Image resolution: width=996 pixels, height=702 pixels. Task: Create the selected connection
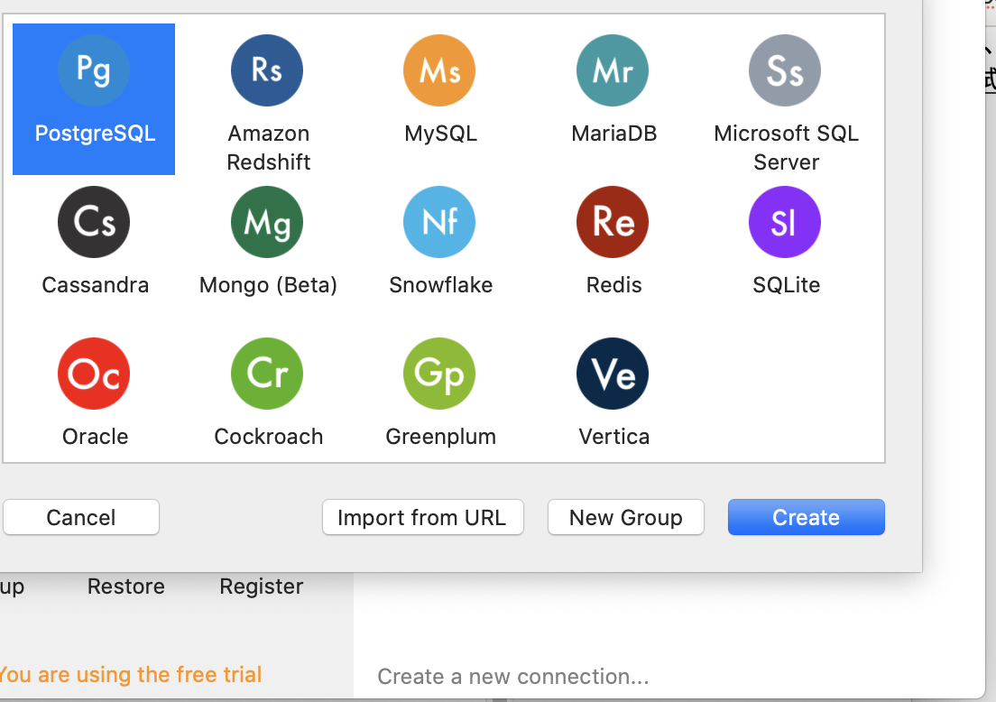click(806, 517)
